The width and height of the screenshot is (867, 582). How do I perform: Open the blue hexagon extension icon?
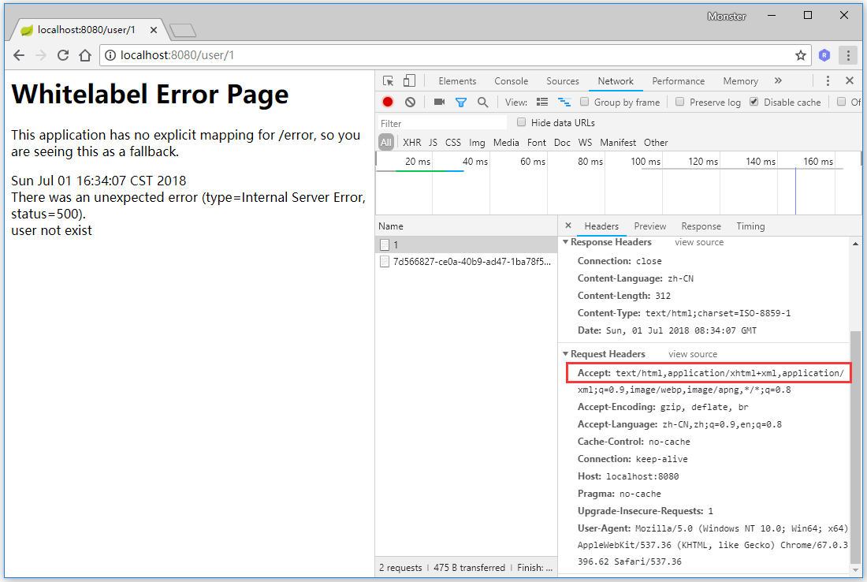click(824, 55)
